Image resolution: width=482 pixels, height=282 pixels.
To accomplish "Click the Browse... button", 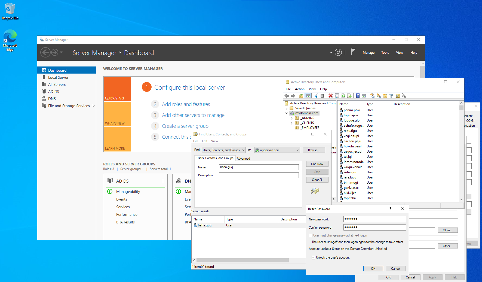I will pyautogui.click(x=314, y=150).
